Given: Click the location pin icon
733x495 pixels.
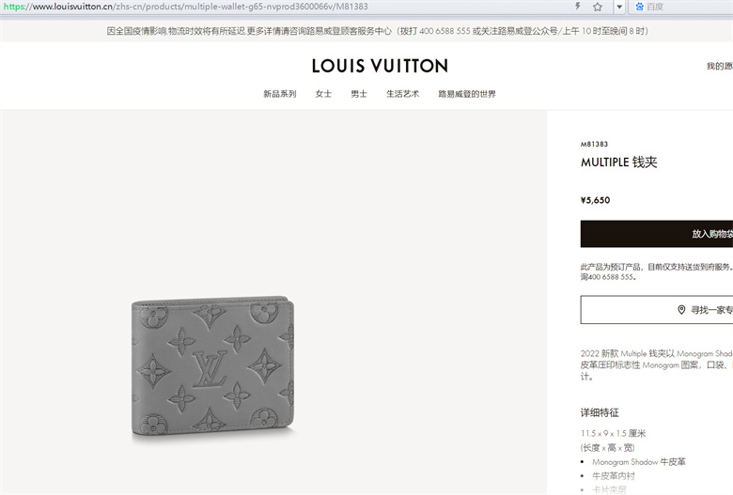Looking at the screenshot, I should coord(681,310).
